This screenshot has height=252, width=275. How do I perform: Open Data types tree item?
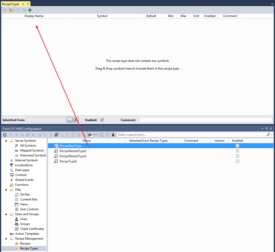coord(22,170)
